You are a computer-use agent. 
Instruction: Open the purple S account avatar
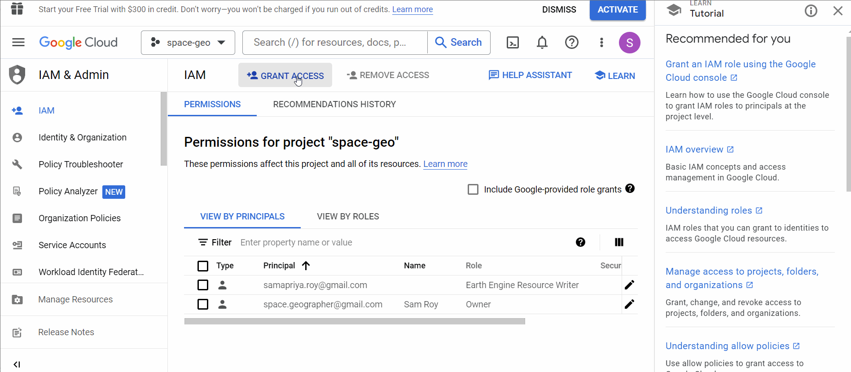(630, 43)
